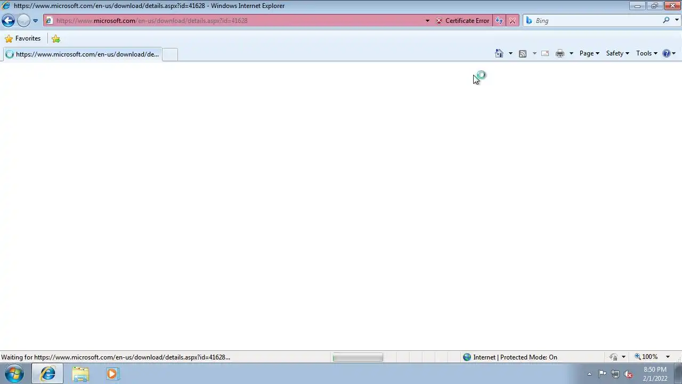Click the Help question mark icon

pyautogui.click(x=667, y=53)
